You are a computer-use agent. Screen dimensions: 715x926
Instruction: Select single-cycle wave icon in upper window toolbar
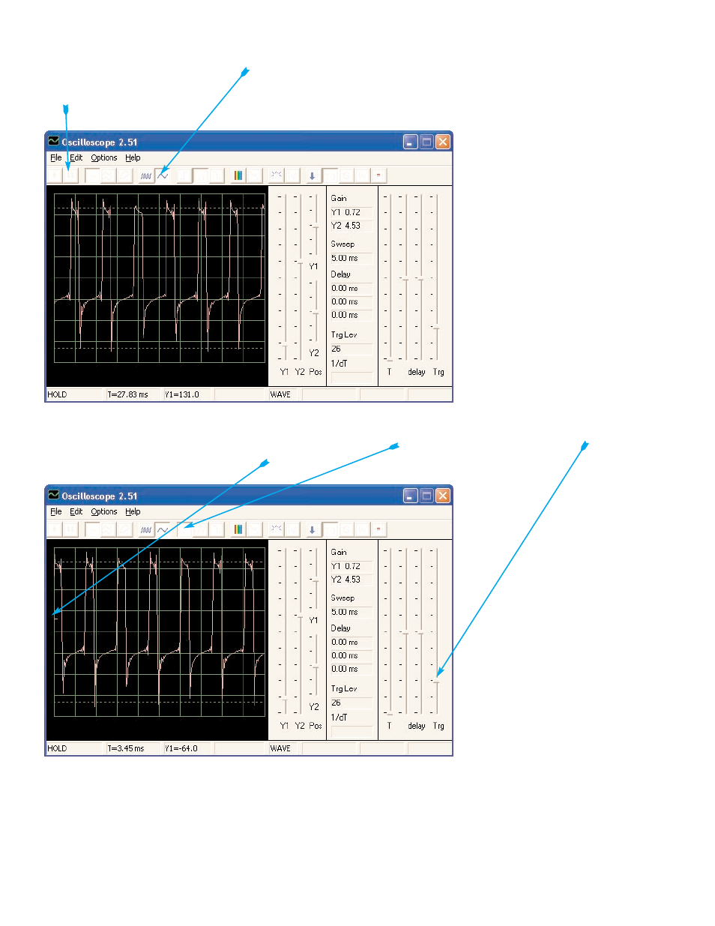(163, 175)
